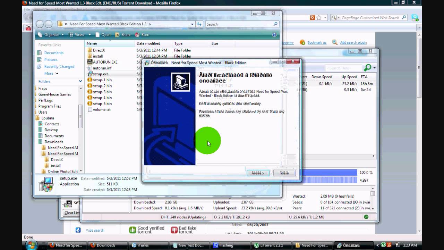The height and width of the screenshot is (250, 444).
Task: Click the Explorer help question-mark icon
Action: tap(274, 35)
